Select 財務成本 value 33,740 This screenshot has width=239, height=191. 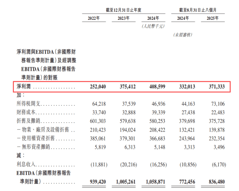point(99,113)
